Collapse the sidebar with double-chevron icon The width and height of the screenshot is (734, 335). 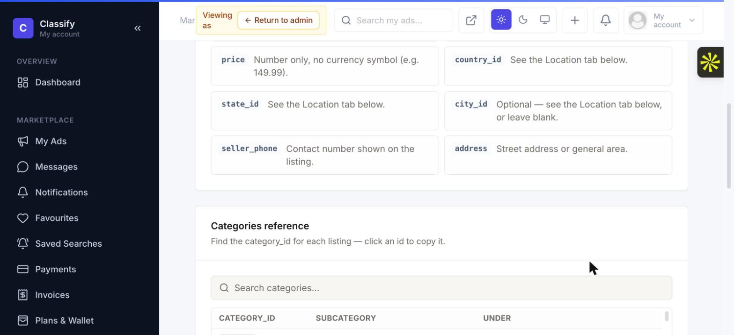coord(138,28)
